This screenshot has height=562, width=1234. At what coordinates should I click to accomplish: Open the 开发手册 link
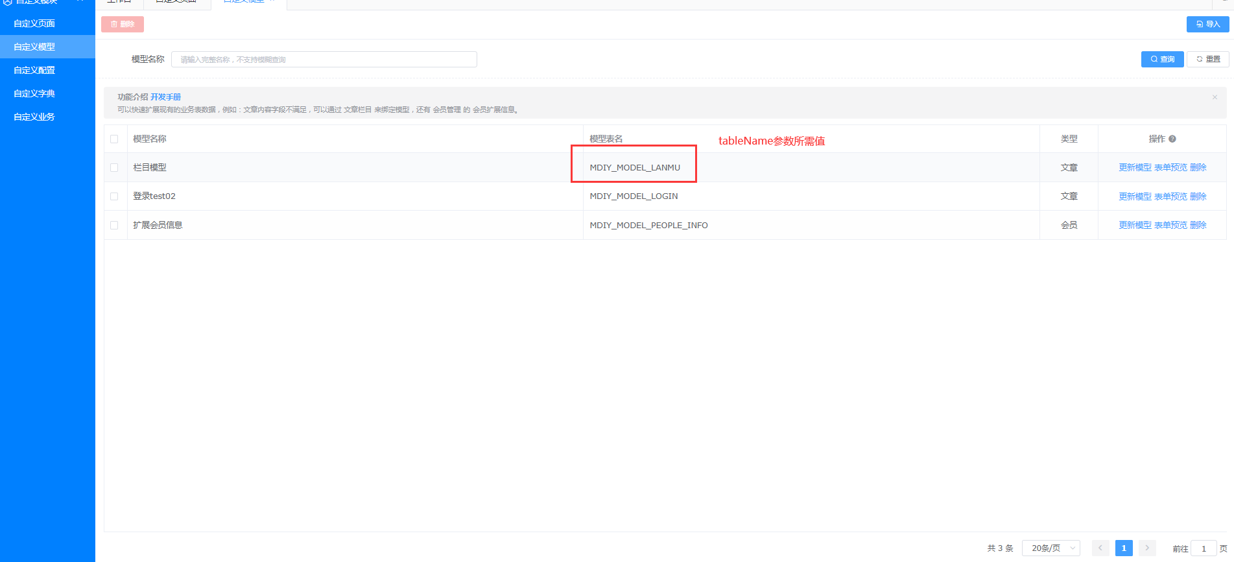165,97
